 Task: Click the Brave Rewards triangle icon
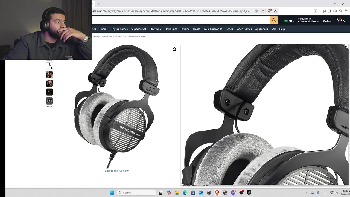click(275, 11)
